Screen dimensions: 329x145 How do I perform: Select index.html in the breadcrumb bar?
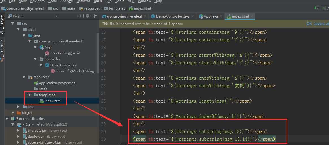coord(140,8)
